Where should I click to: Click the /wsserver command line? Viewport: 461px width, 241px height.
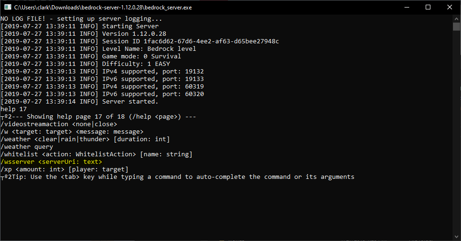(51, 162)
